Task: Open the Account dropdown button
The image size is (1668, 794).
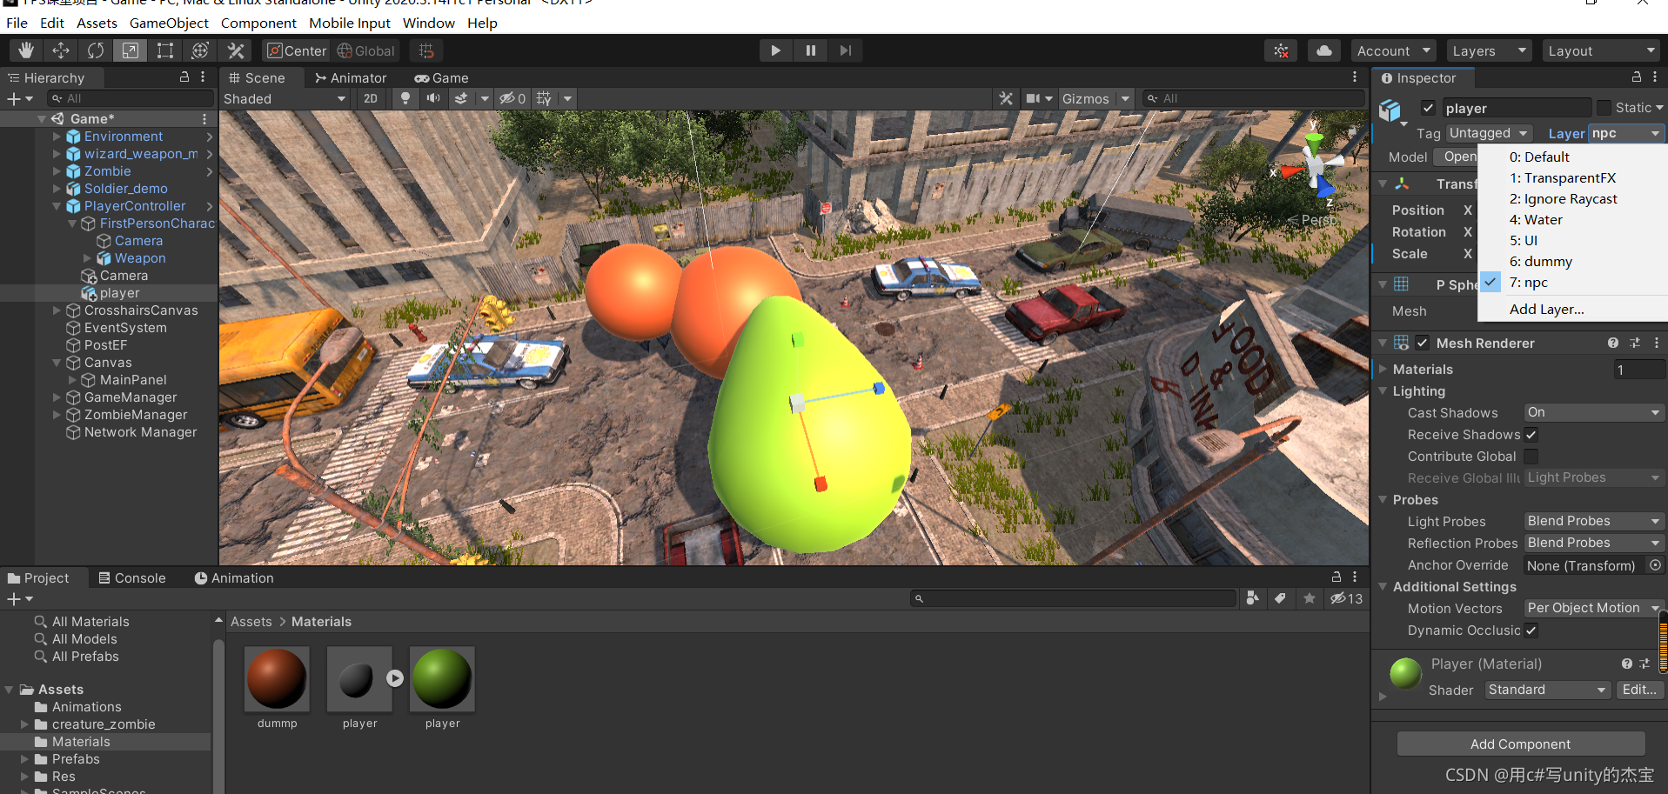Action: pyautogui.click(x=1394, y=50)
